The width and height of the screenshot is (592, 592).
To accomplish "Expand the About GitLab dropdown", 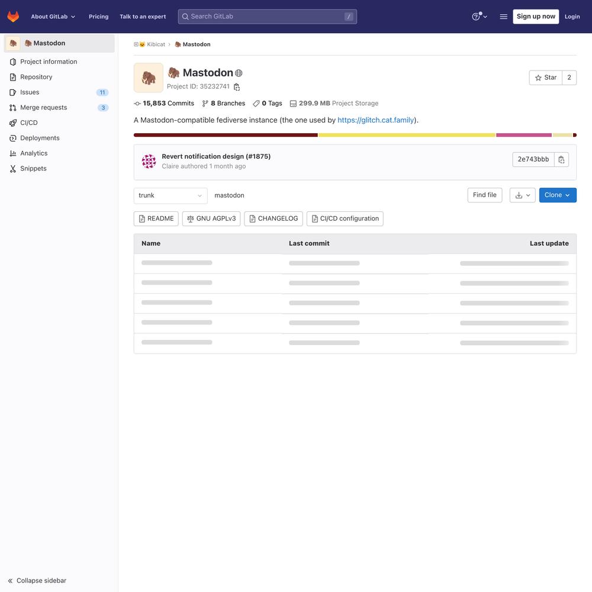I will [53, 17].
